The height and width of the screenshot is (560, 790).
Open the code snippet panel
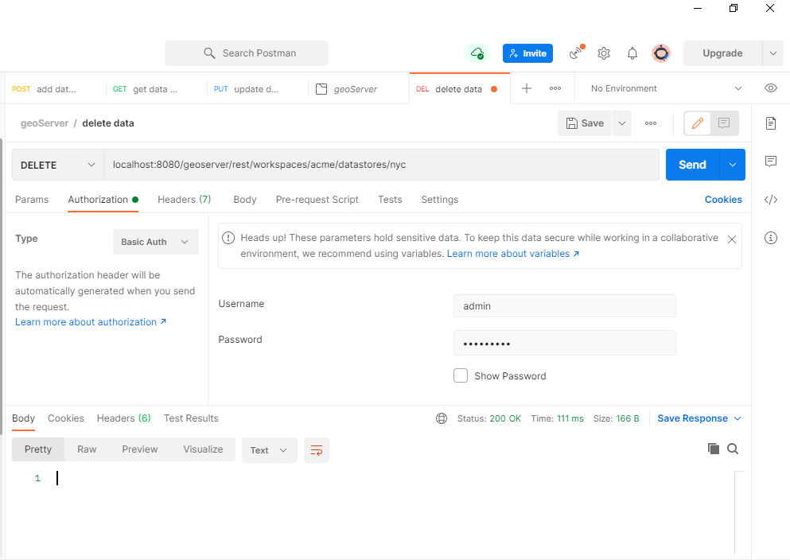coord(770,200)
